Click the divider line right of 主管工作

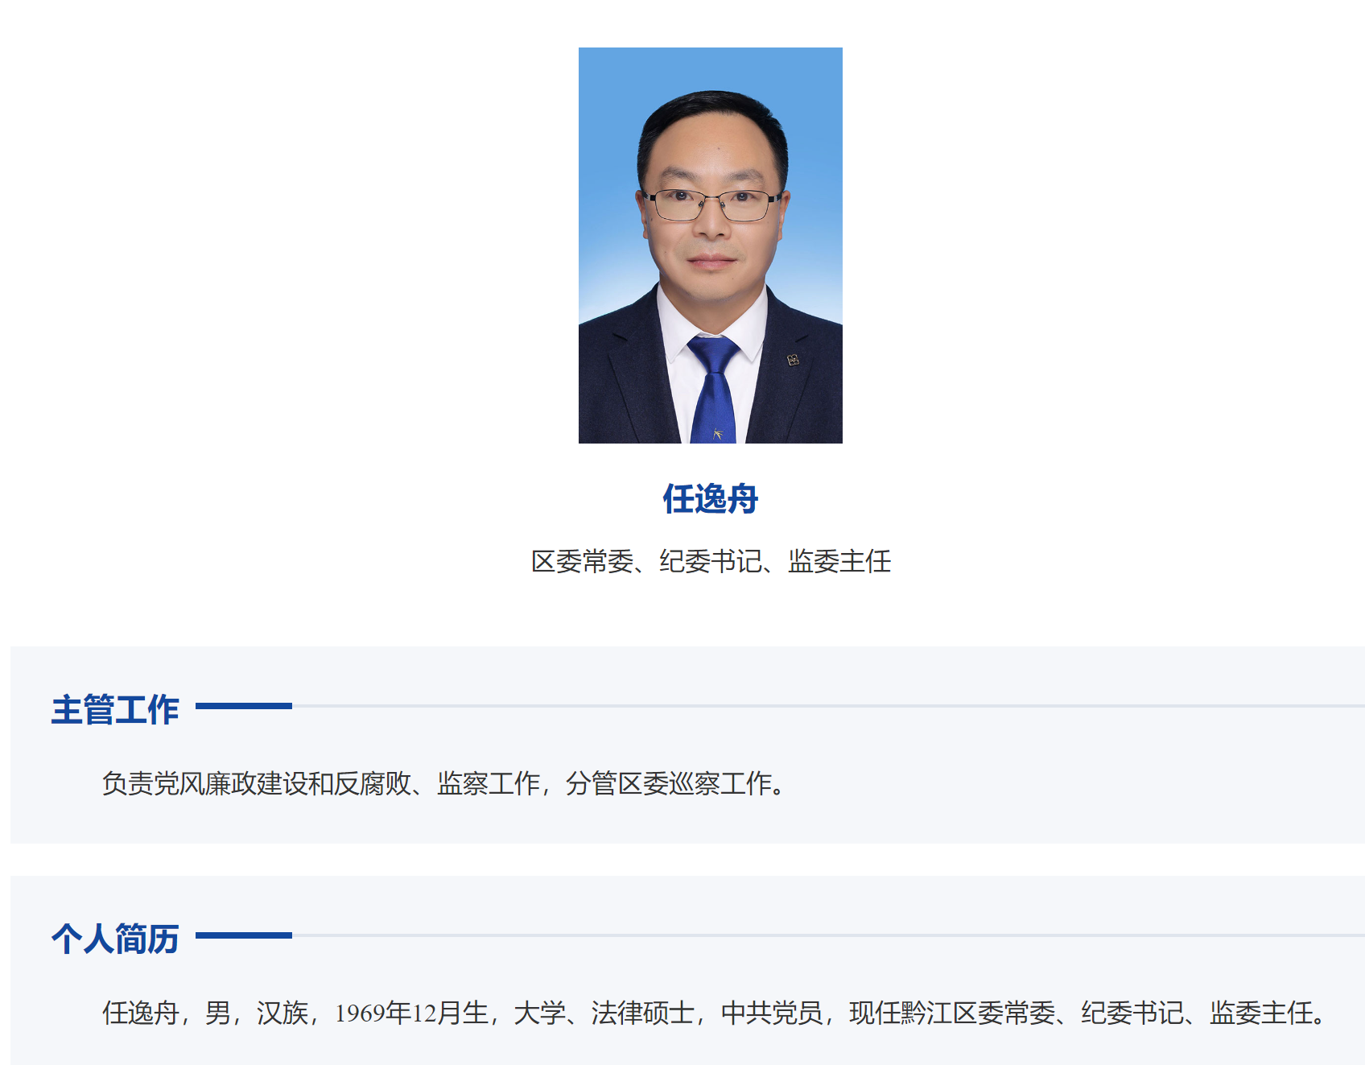click(828, 706)
